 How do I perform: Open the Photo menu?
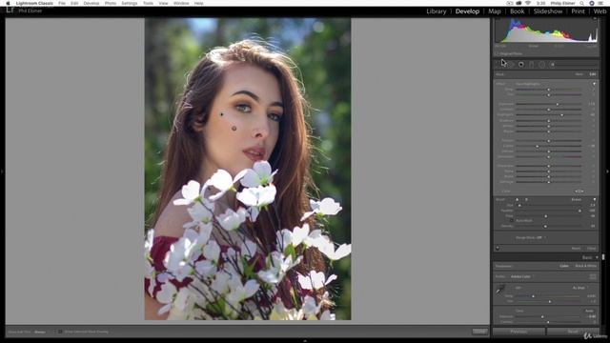click(x=111, y=3)
